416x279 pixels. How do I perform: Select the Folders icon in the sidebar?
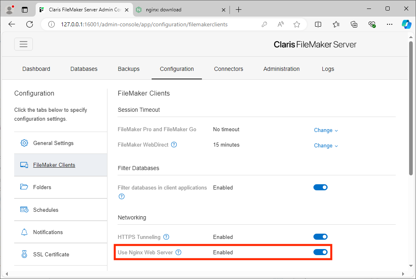[24, 187]
